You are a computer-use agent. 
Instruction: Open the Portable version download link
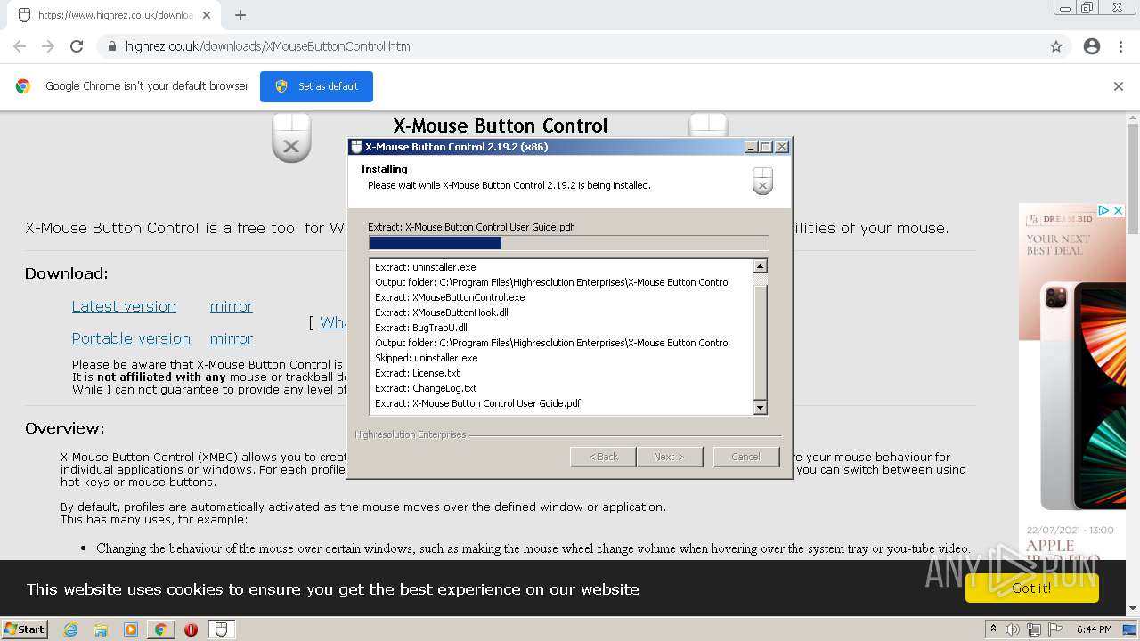tap(131, 338)
